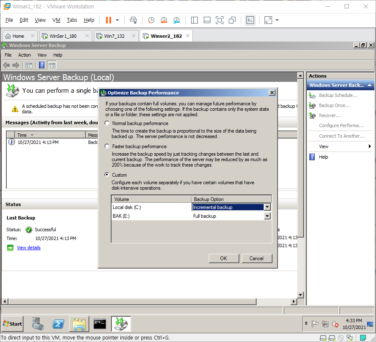Image resolution: width=376 pixels, height=342 pixels.
Task: Click the stretch guest display icon
Action: [x=268, y=20]
